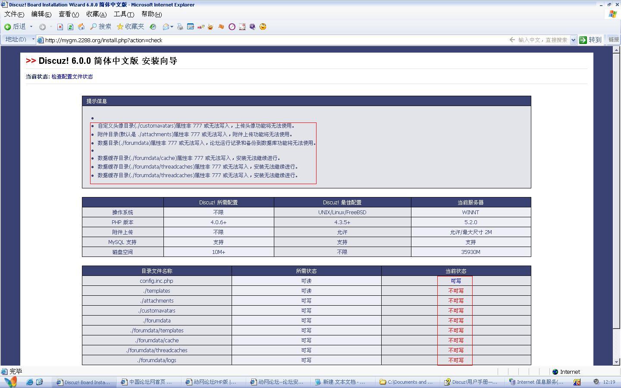Click the Forward arrow button
This screenshot has height=388, width=621.
42,27
